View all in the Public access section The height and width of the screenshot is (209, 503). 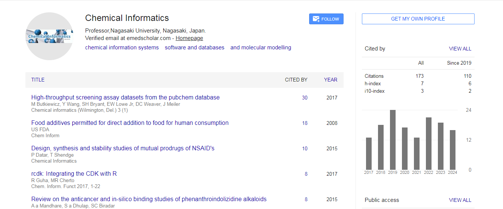(460, 200)
